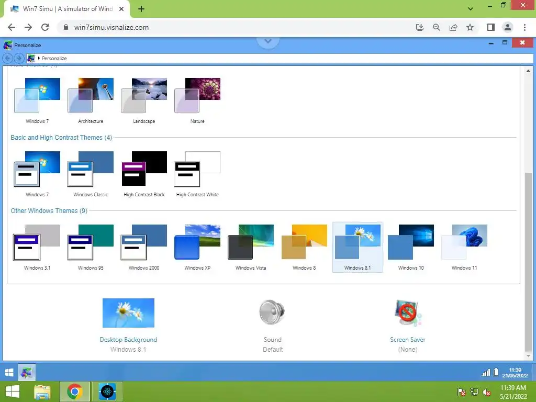This screenshot has width=536, height=402.
Task: Click browser Forward button
Action: (28, 27)
